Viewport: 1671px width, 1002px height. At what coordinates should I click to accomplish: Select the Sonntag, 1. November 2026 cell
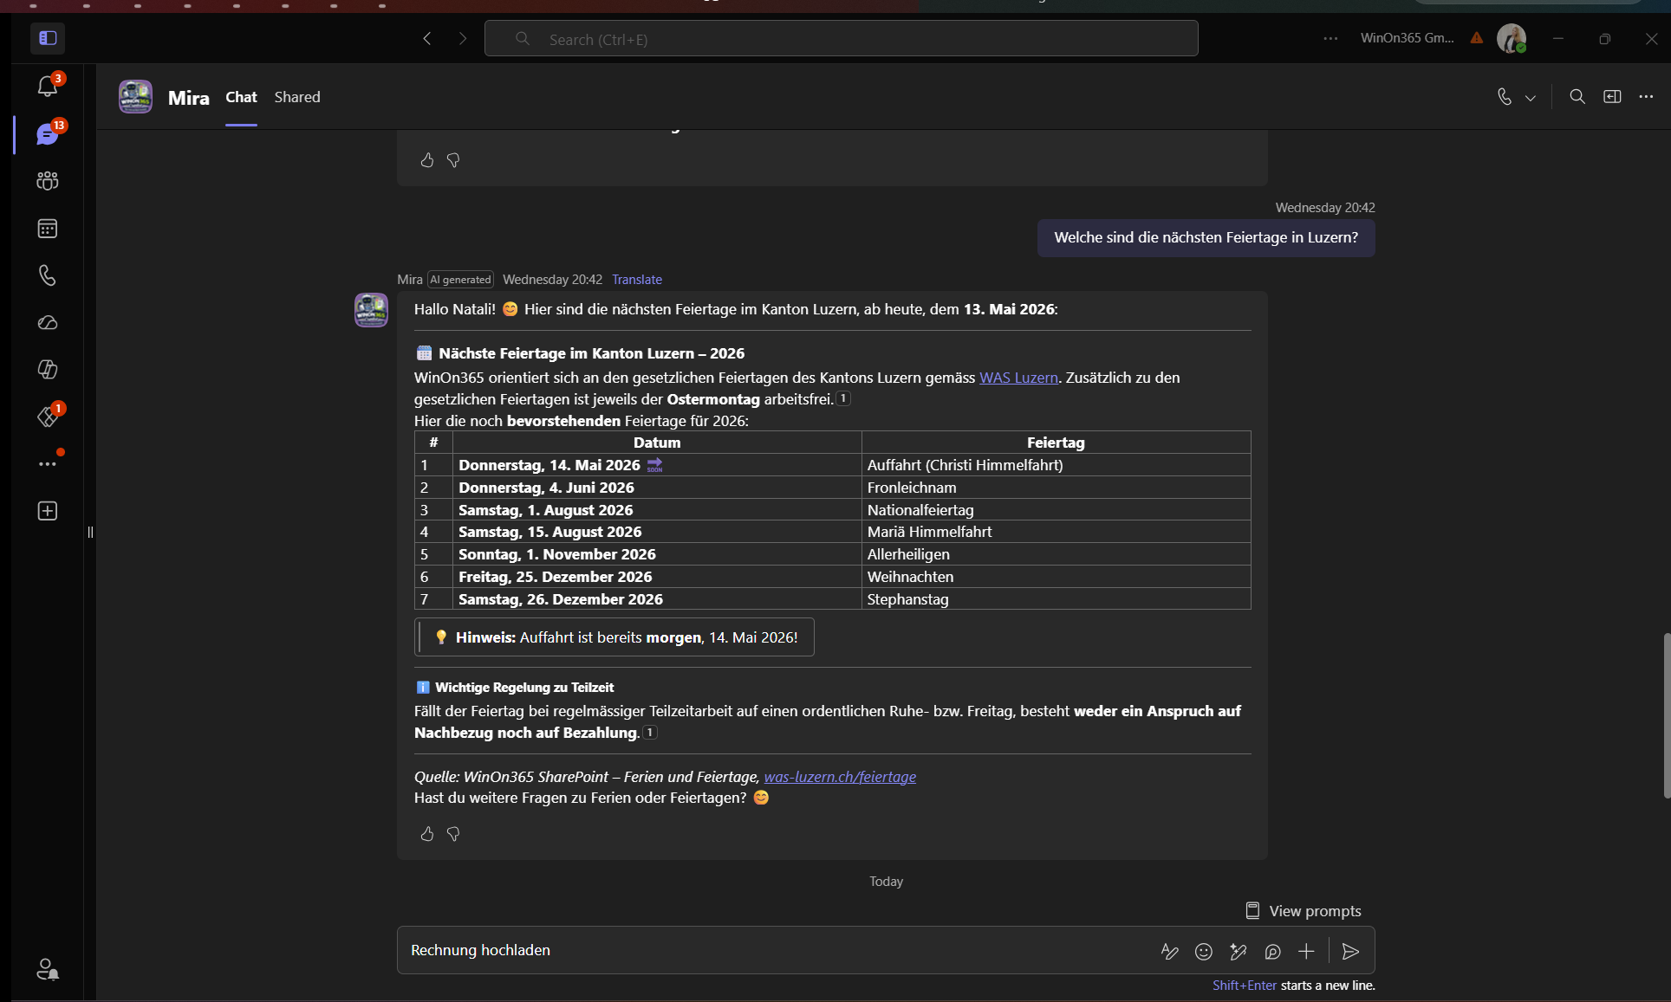coord(657,554)
